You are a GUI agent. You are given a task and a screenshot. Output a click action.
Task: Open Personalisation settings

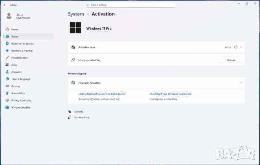point(19,58)
